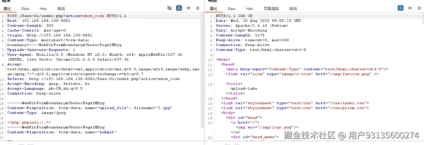Switch response view to Raw tab
Viewport: 424px width, 145px height.
pos(232,9)
